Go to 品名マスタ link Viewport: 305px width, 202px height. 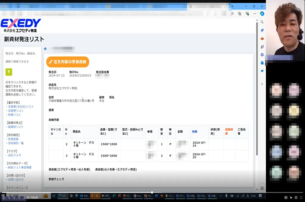15,155
